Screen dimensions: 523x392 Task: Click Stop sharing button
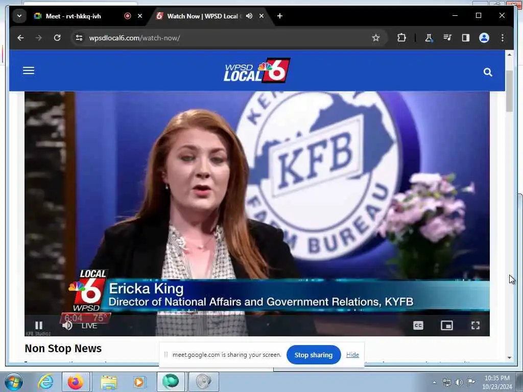tap(314, 355)
